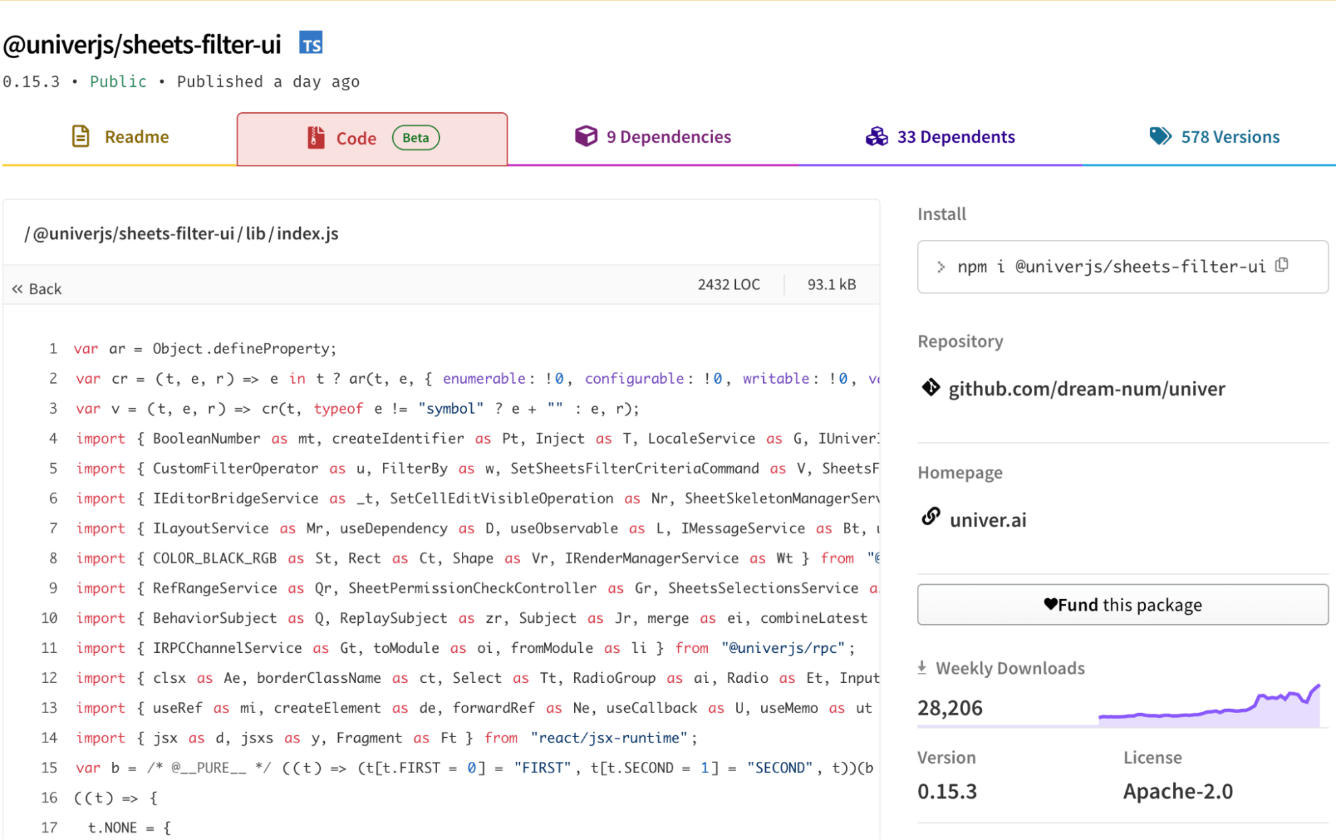
Task: Open the 578 Versions tab
Action: (x=1230, y=136)
